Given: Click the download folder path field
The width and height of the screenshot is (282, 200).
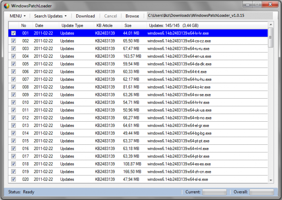Looking at the screenshot, I should [210, 16].
